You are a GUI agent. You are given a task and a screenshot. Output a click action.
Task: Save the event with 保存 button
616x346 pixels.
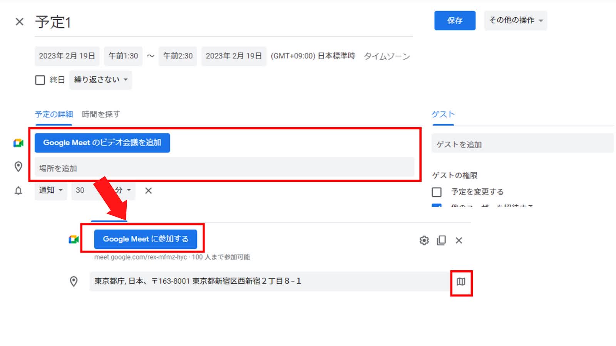tap(455, 20)
